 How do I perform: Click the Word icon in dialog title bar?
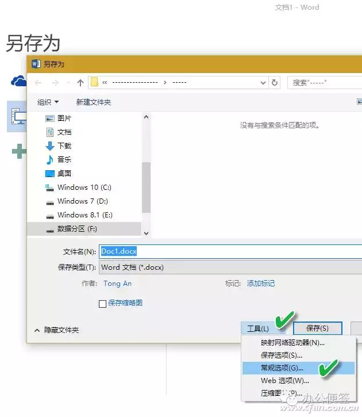pyautogui.click(x=36, y=64)
